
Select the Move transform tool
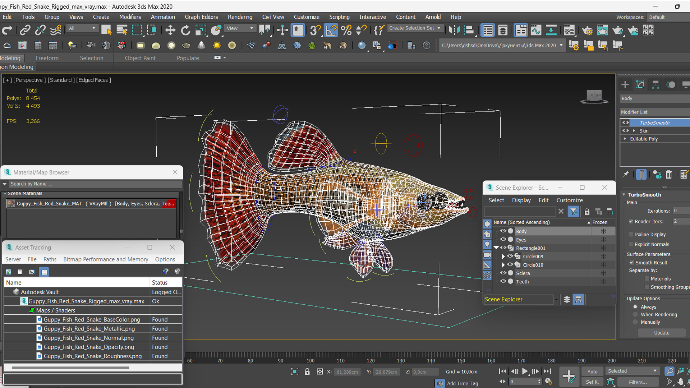(170, 31)
